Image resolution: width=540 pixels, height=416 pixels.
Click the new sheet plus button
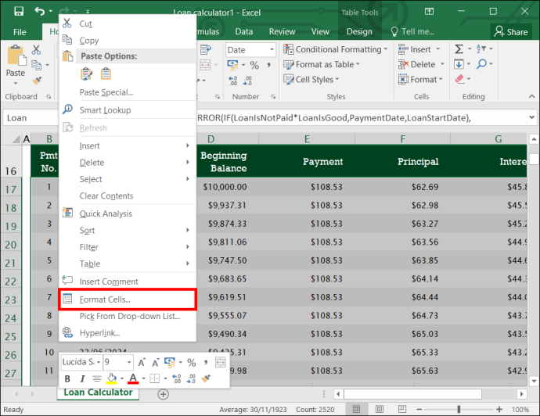point(164,394)
